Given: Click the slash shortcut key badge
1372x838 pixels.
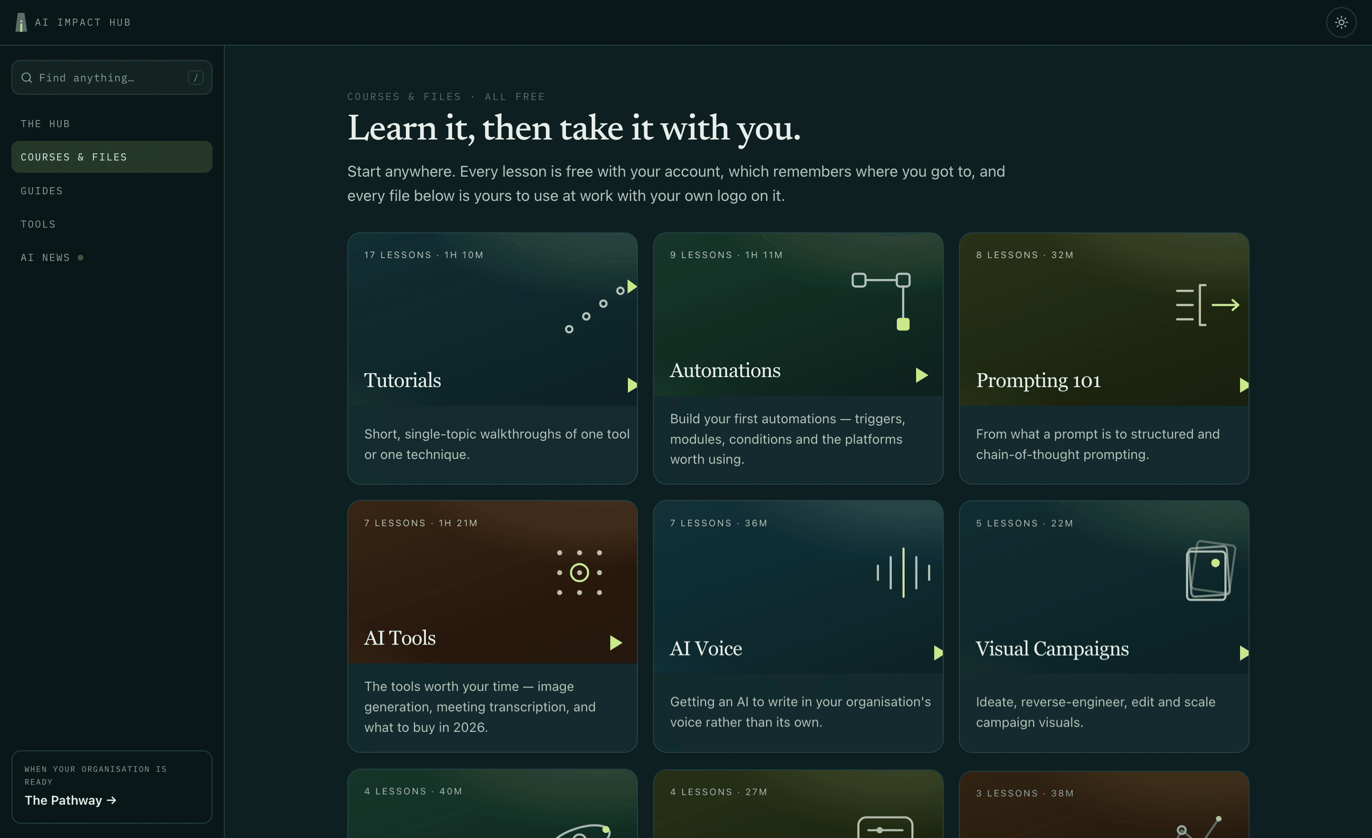Looking at the screenshot, I should click(x=195, y=77).
